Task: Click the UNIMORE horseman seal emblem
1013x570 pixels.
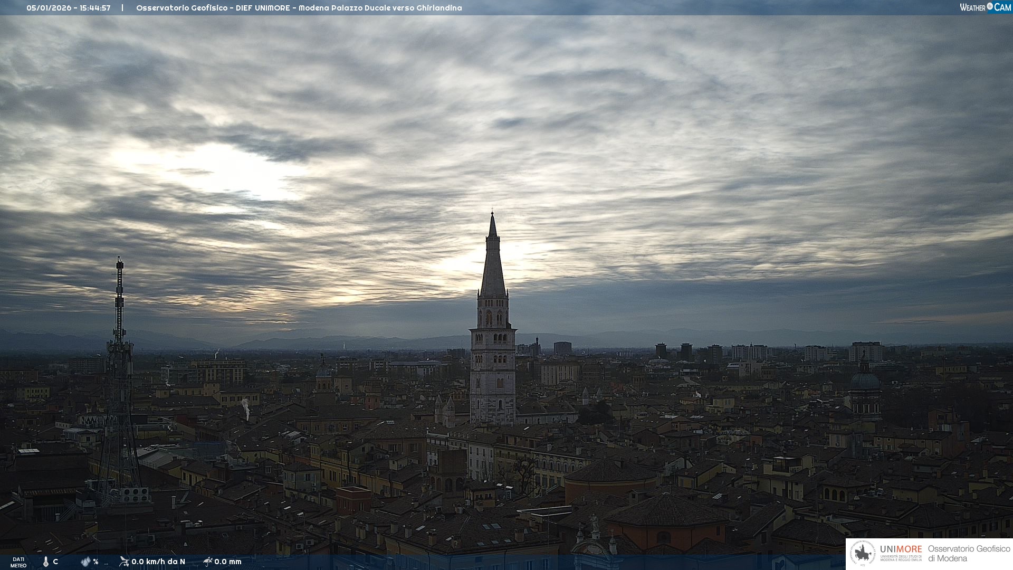Action: (x=863, y=554)
